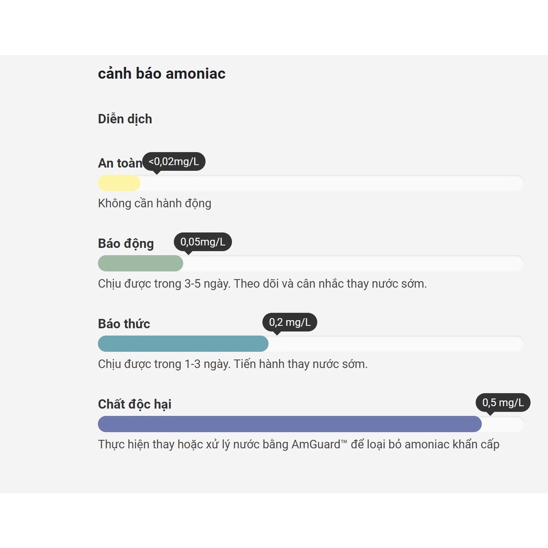Click the Không cần hành động text
This screenshot has height=548, width=548.
coord(155,203)
